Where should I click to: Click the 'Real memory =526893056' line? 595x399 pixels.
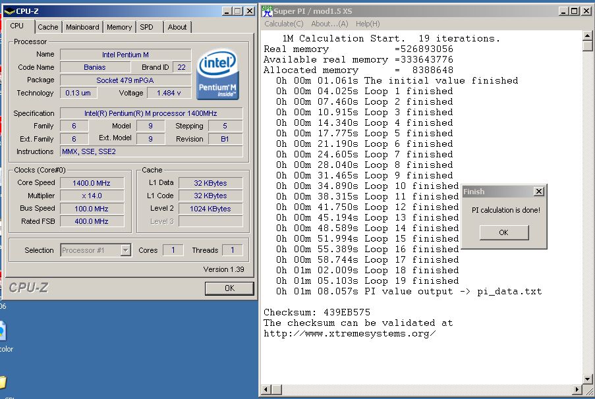click(x=358, y=49)
